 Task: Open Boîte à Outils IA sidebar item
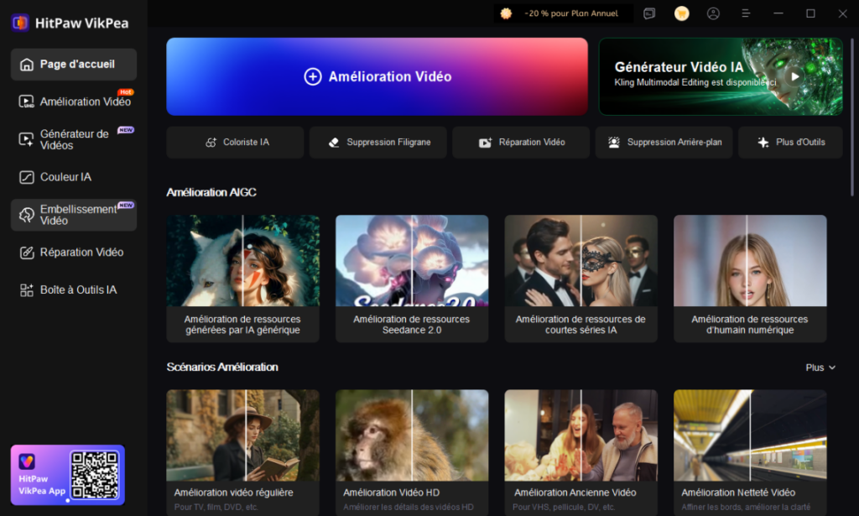(x=74, y=289)
